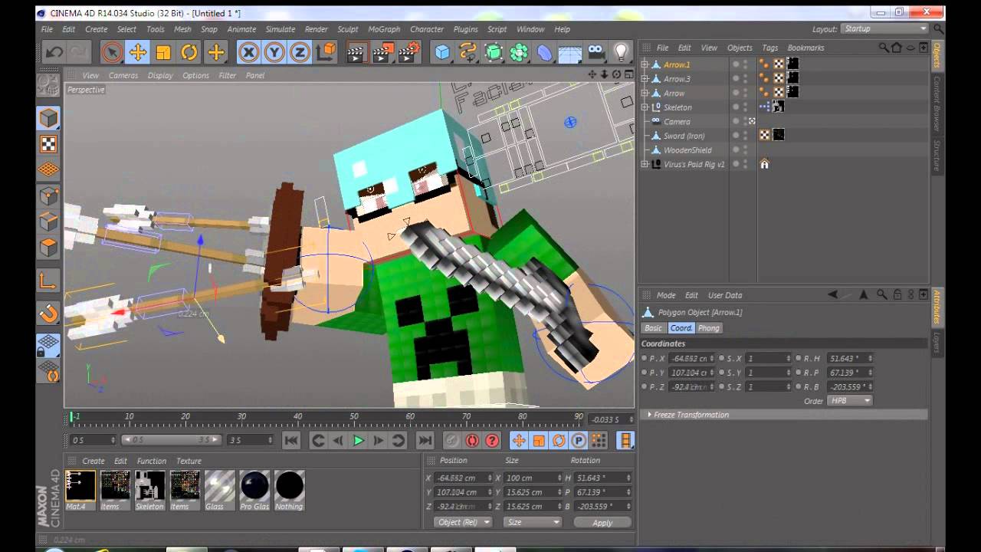Toggle the Snap magnet icon
Image resolution: width=981 pixels, height=552 pixels.
pos(49,314)
